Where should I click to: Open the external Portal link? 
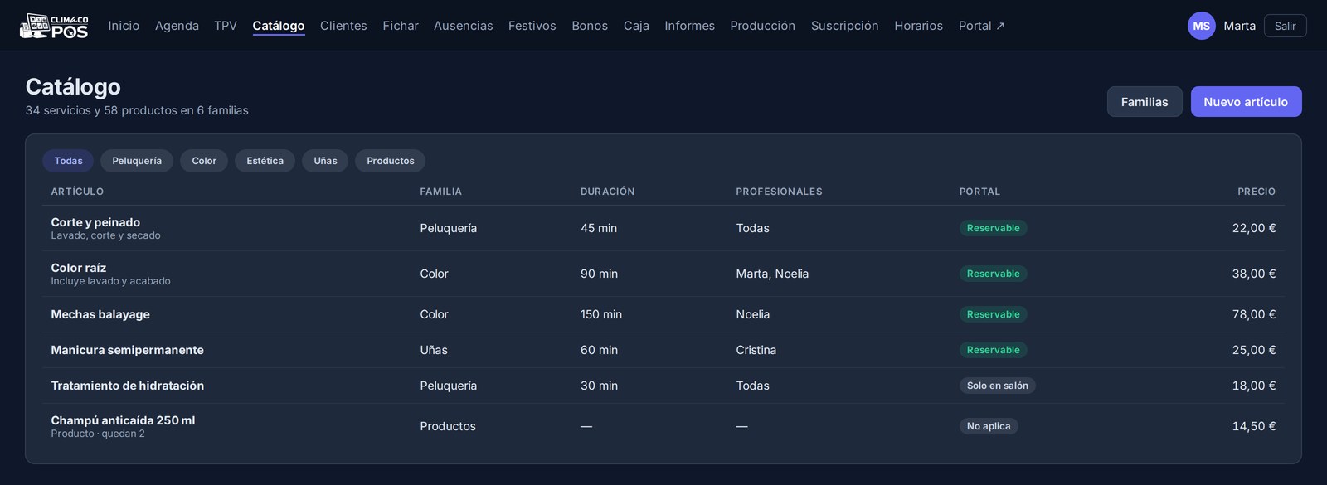coord(981,26)
